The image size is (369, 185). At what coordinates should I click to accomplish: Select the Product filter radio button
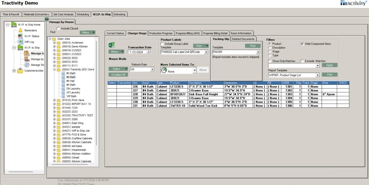pyautogui.click(x=270, y=44)
